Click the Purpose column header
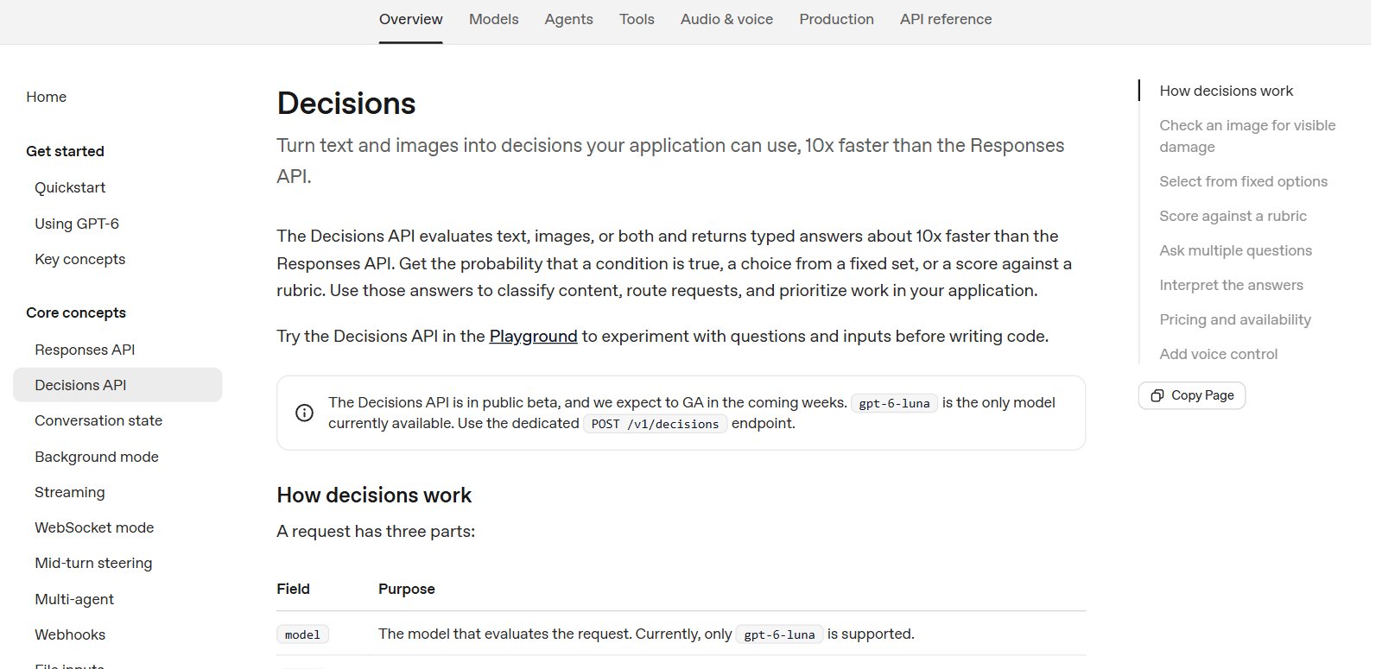Image resolution: width=1382 pixels, height=669 pixels. tap(407, 589)
